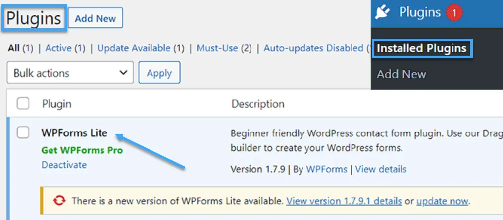Click the red update refresh icon

(59, 201)
